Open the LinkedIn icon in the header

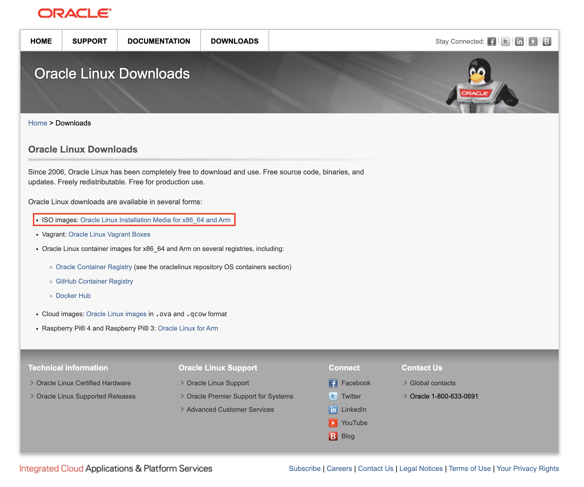[519, 41]
